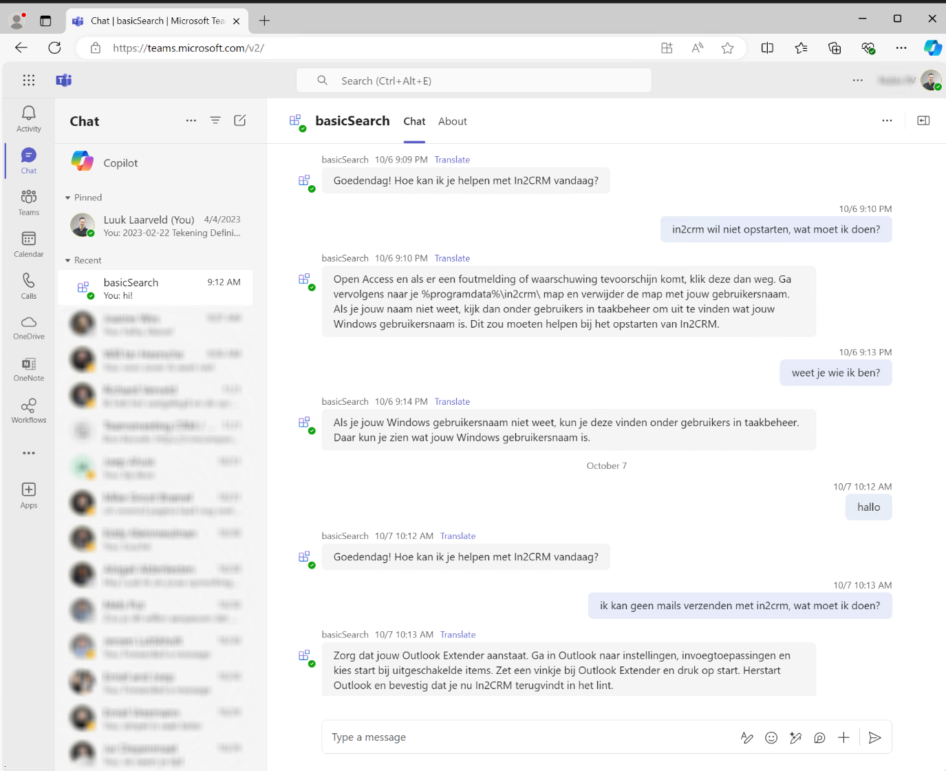Translate the 10/7 10:12 AM message
This screenshot has width=946, height=771.
point(458,536)
